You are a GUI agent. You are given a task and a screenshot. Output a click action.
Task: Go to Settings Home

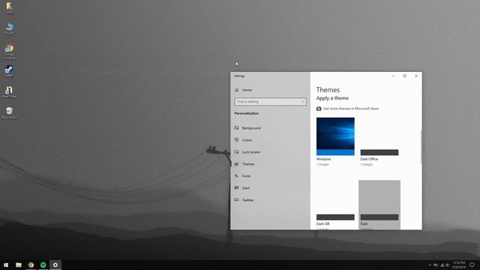243,90
